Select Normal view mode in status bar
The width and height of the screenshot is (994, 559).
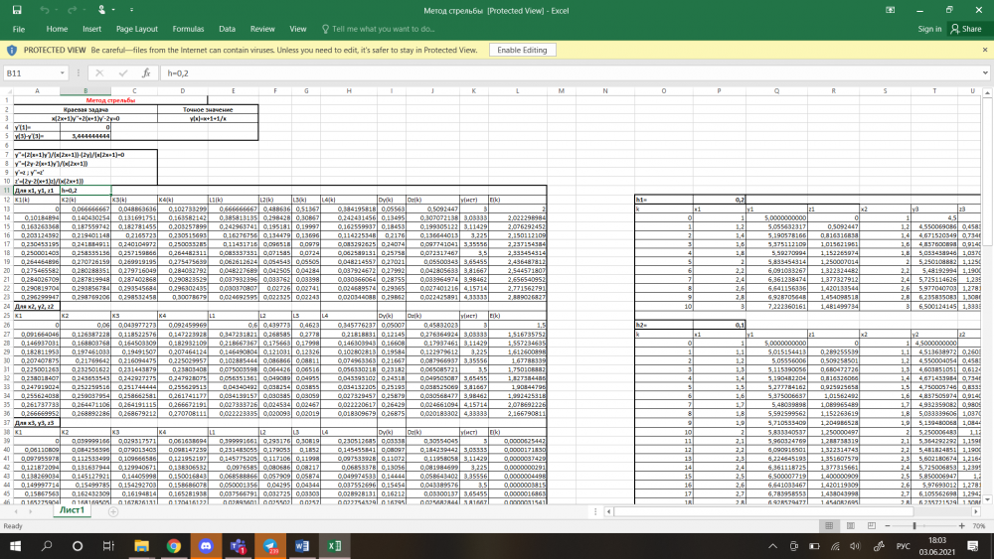pyautogui.click(x=827, y=525)
